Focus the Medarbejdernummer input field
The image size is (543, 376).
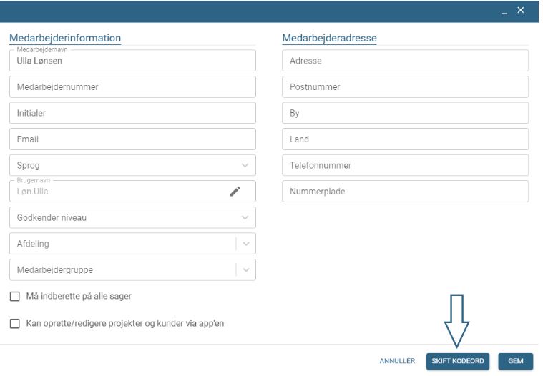pyautogui.click(x=132, y=87)
